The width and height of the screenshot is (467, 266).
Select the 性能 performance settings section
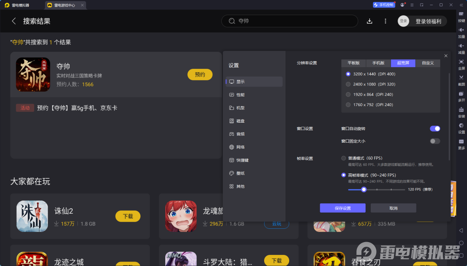point(254,95)
